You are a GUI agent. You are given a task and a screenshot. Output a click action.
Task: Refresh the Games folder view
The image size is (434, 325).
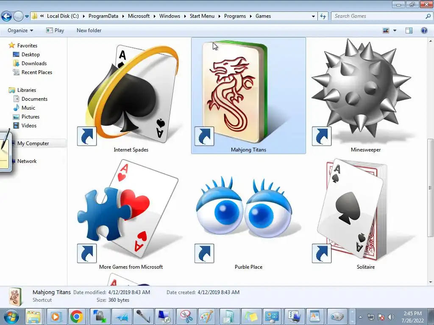(323, 17)
